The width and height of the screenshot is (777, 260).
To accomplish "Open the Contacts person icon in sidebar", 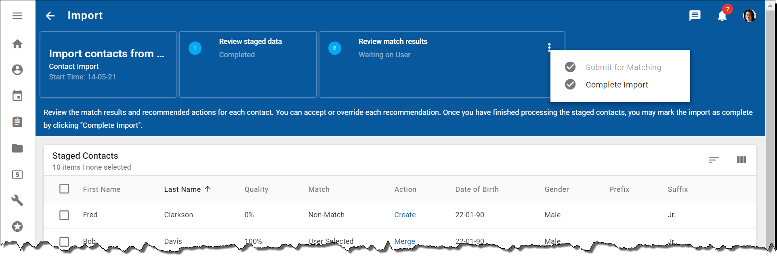I will (x=17, y=70).
